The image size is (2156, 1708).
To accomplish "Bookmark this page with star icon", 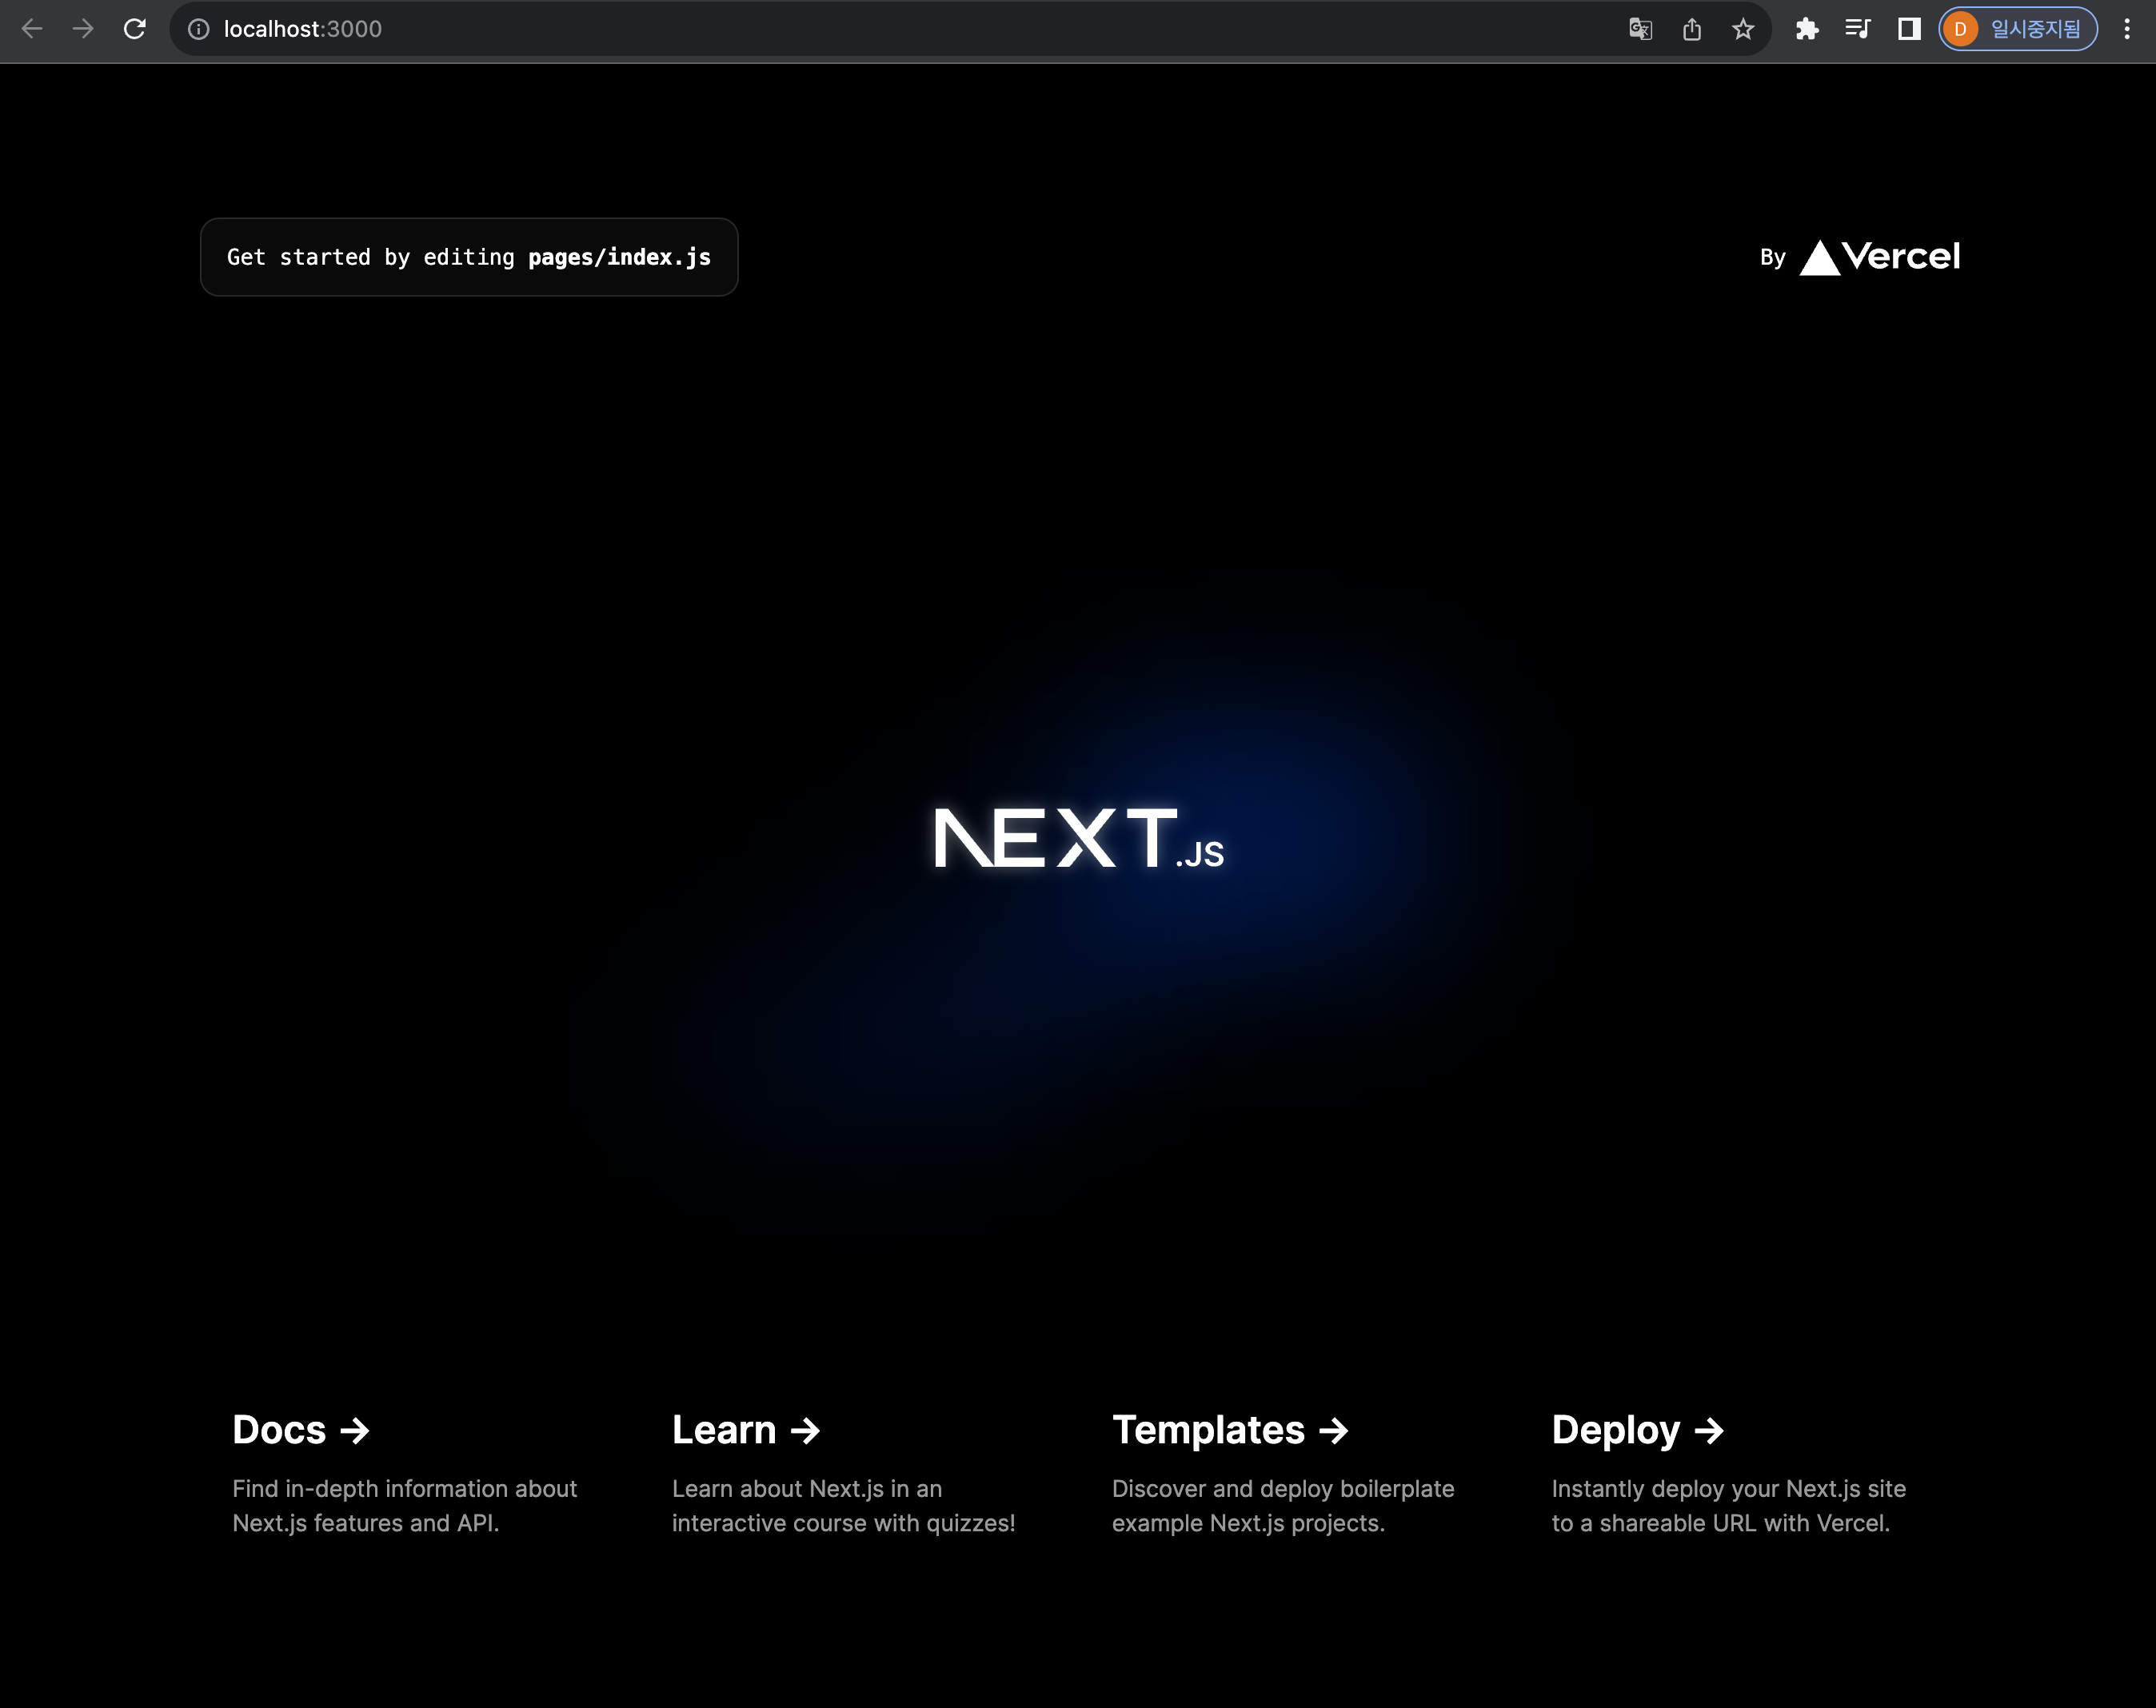I will (1743, 29).
